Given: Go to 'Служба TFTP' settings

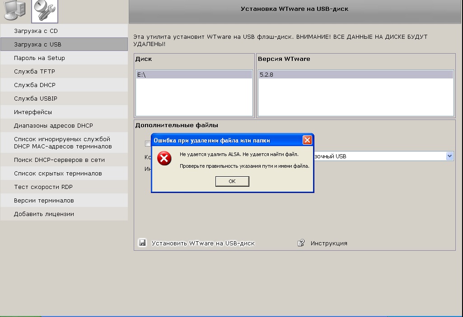Looking at the screenshot, I should point(34,72).
